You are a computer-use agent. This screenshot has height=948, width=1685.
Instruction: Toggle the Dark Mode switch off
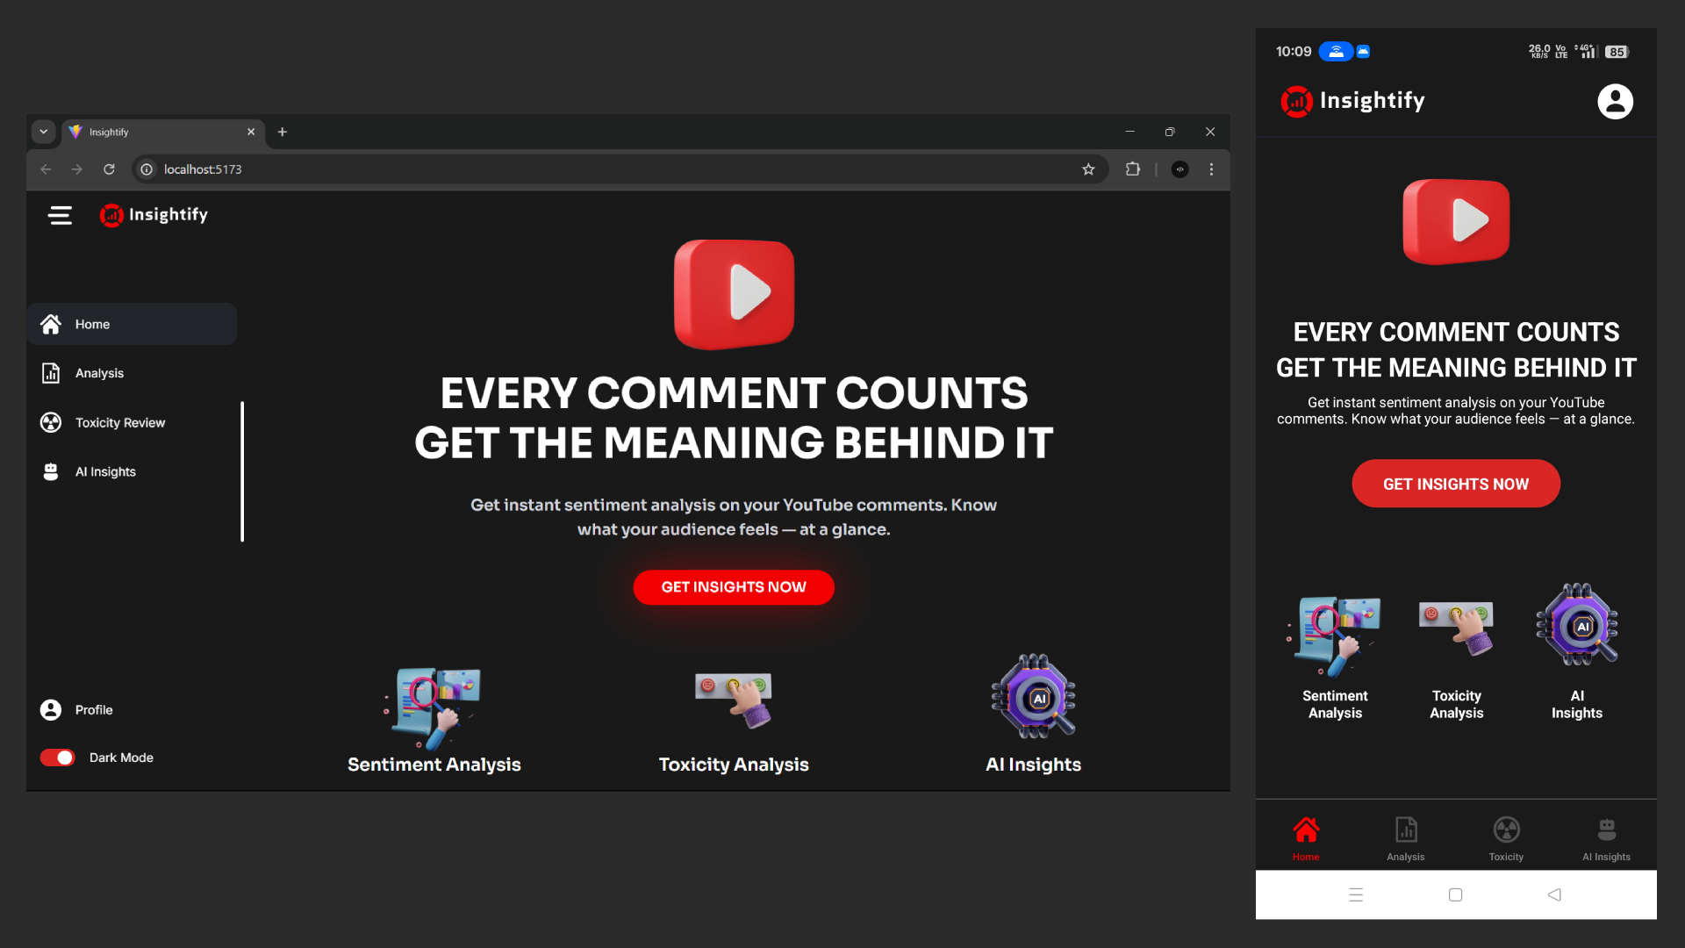58,758
